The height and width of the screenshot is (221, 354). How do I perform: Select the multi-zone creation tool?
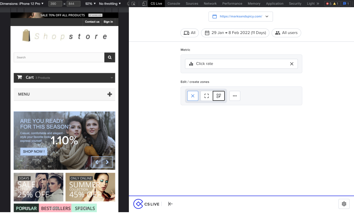219,96
